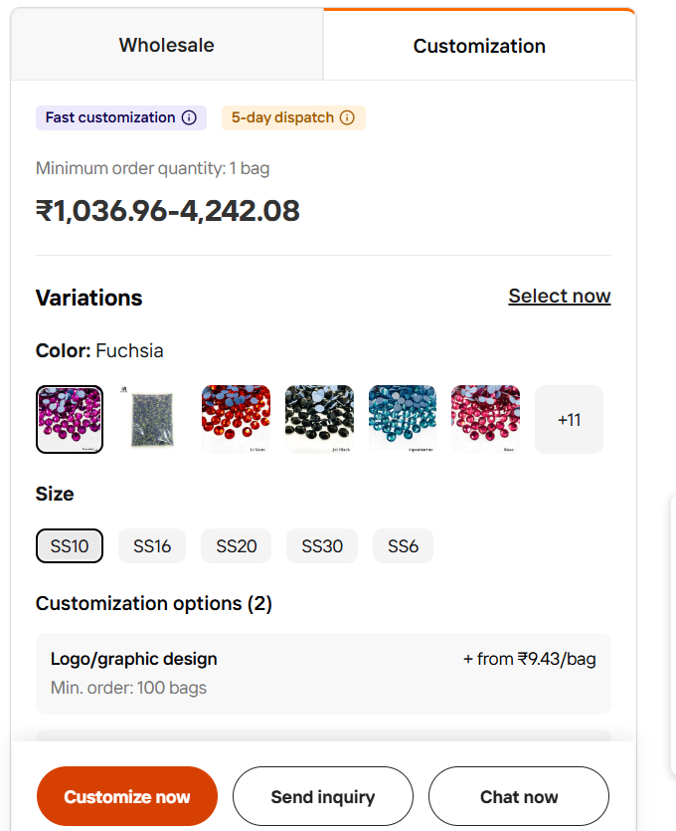Click the Select now link
Screen dimensions: 676x831
tap(560, 296)
